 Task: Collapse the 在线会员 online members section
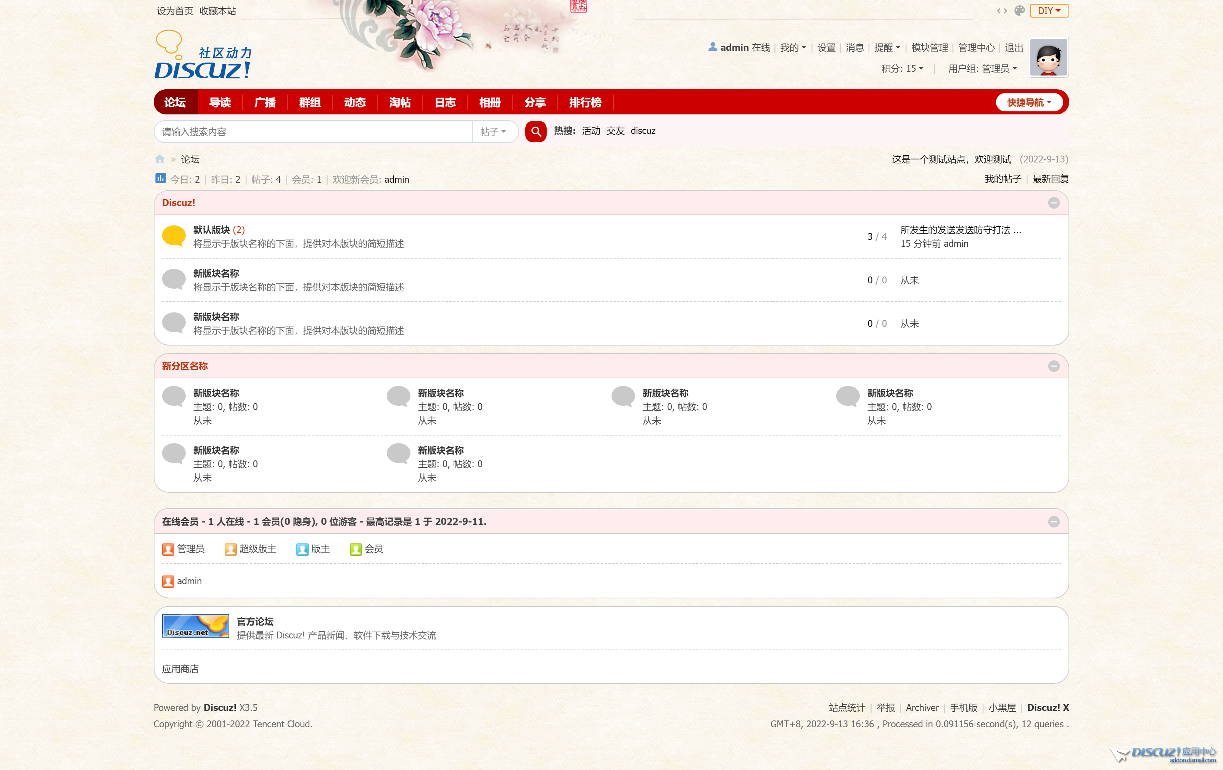point(1053,522)
